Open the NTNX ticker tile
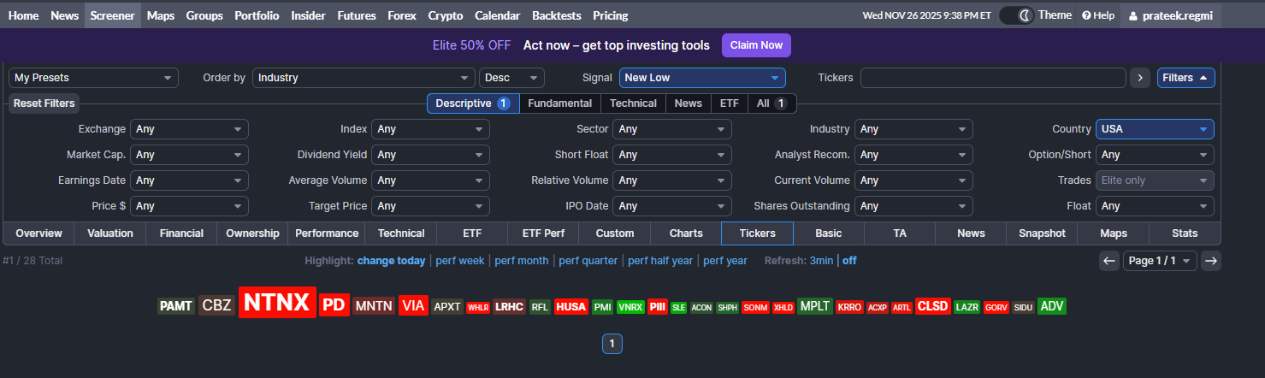This screenshot has width=1265, height=378. coord(277,303)
